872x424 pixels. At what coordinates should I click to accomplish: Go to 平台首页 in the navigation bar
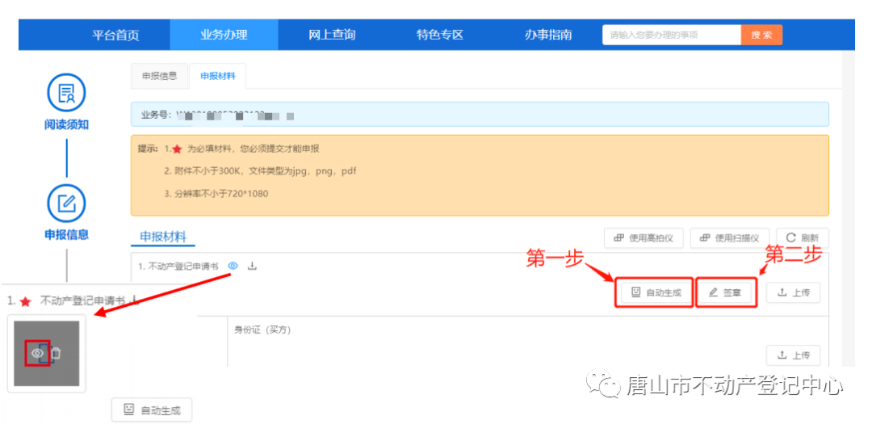(x=115, y=35)
